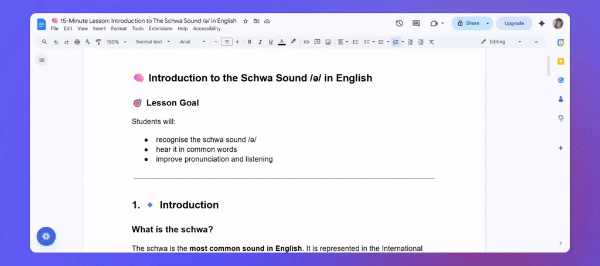Image resolution: width=600 pixels, height=266 pixels.
Task: Open the Tools menu
Action: 138,29
